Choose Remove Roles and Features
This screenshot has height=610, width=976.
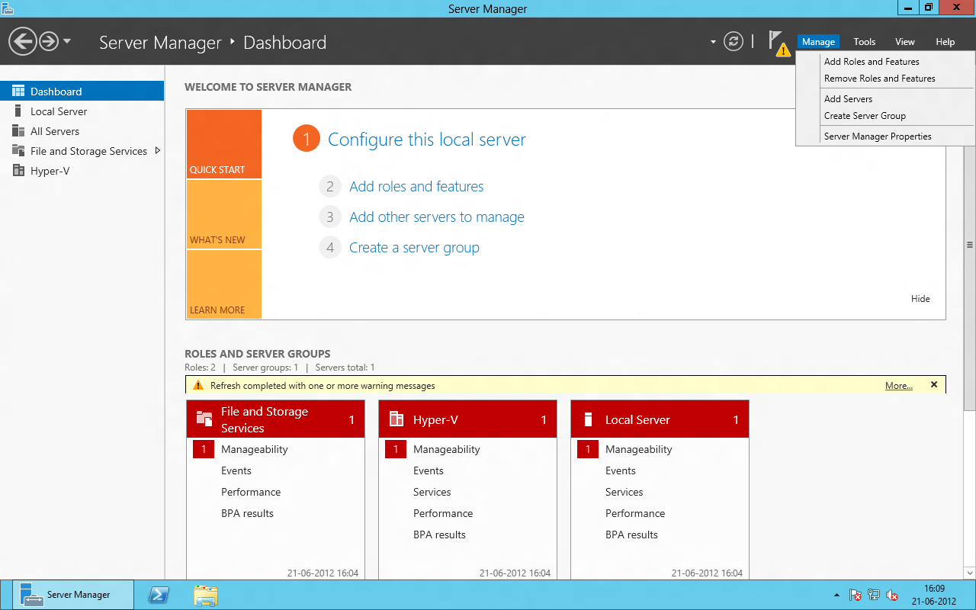pos(880,79)
